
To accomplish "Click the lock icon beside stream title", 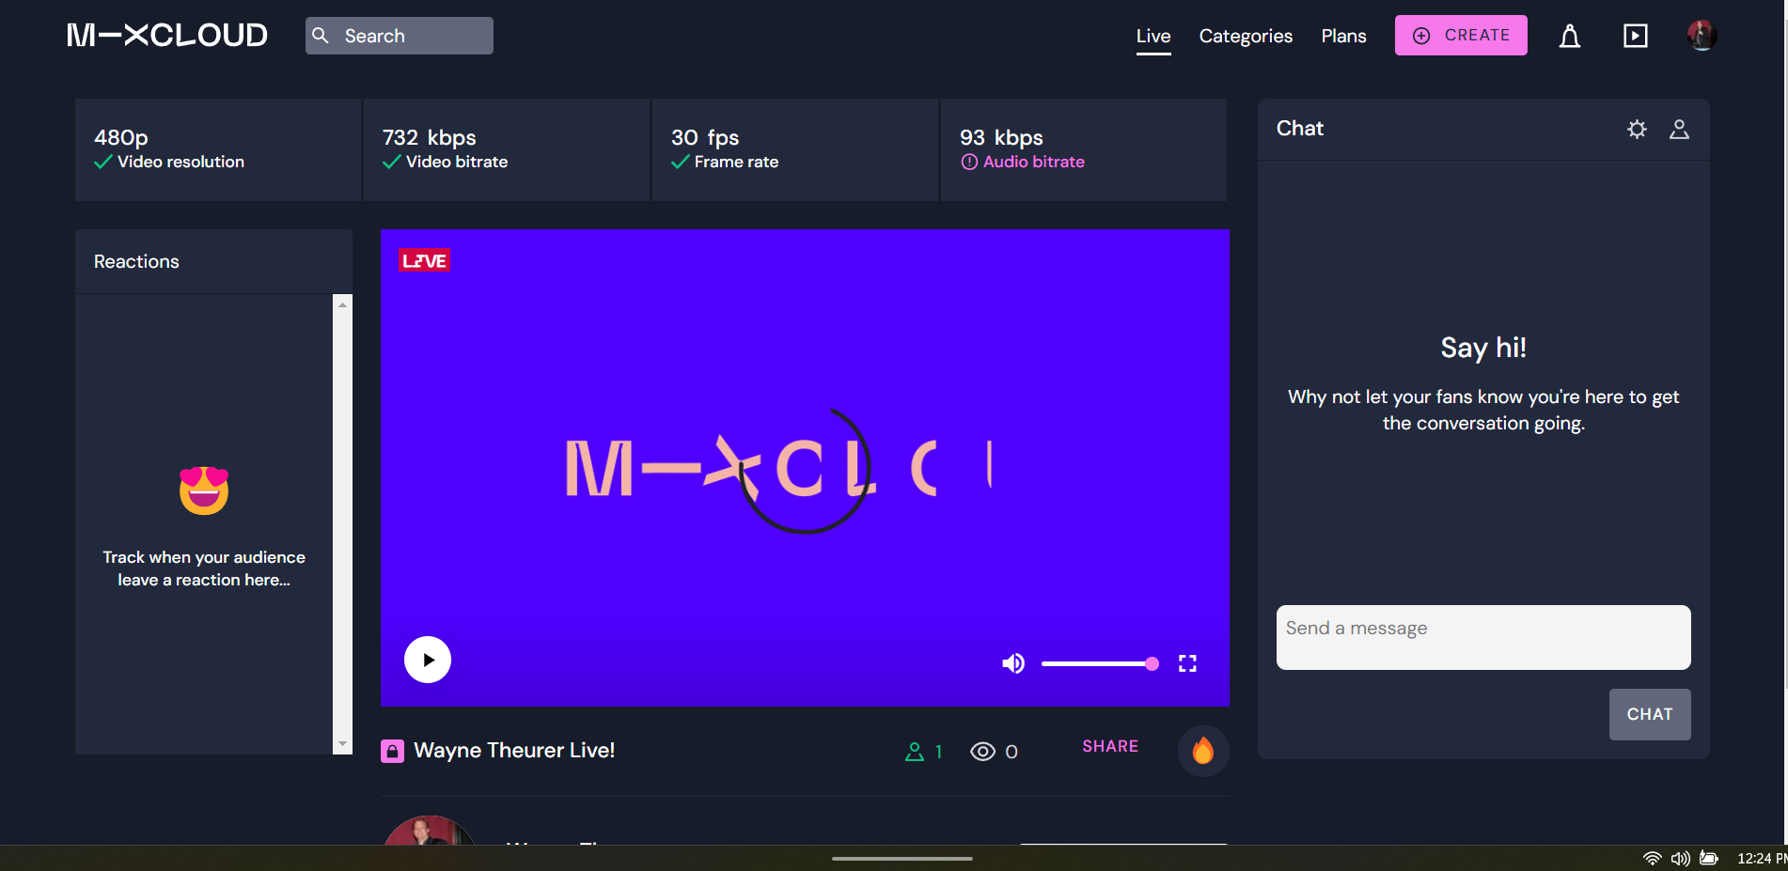I will coord(392,751).
